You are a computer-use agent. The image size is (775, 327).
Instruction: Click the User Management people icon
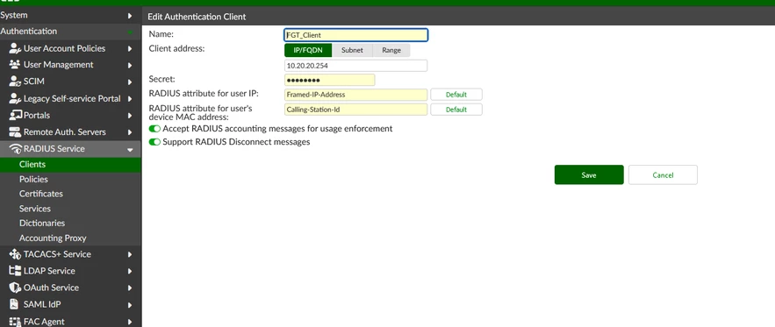pos(15,65)
